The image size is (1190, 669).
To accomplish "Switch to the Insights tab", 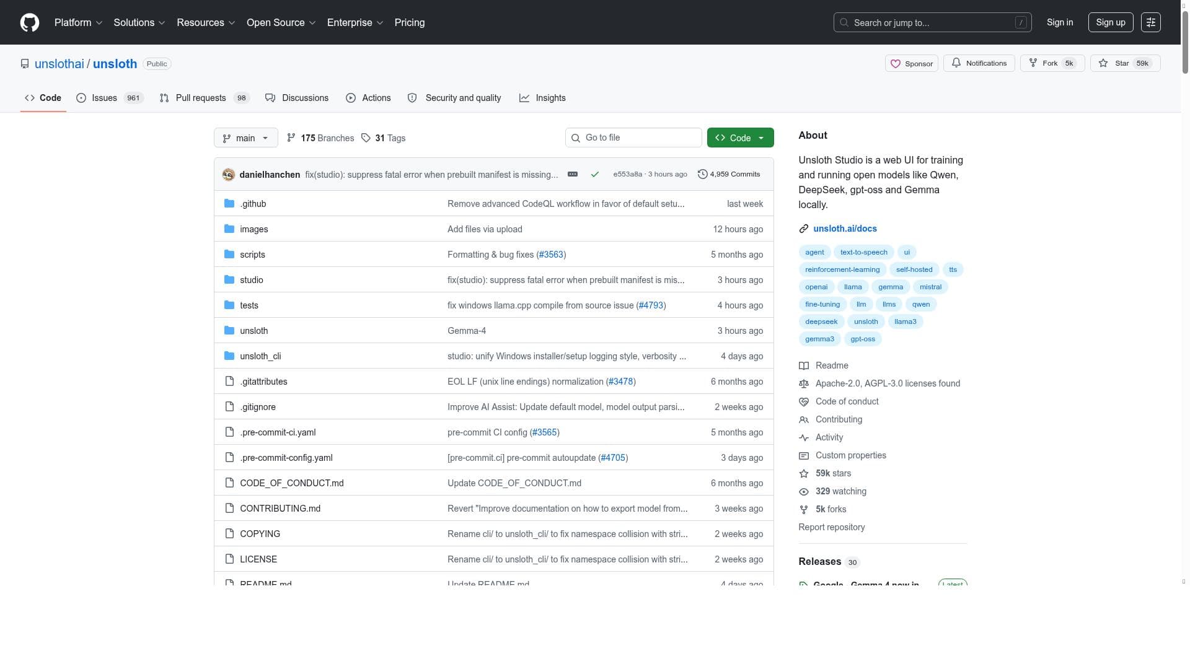I will 542,98.
